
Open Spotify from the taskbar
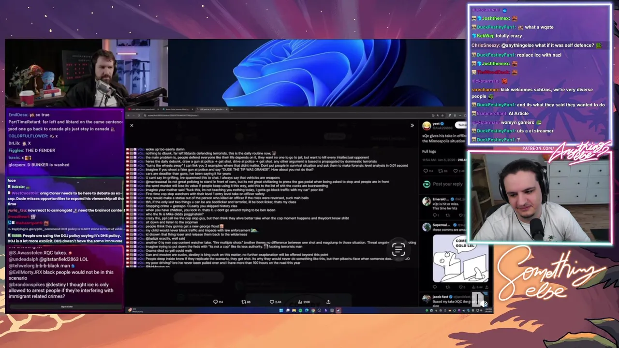point(300,310)
